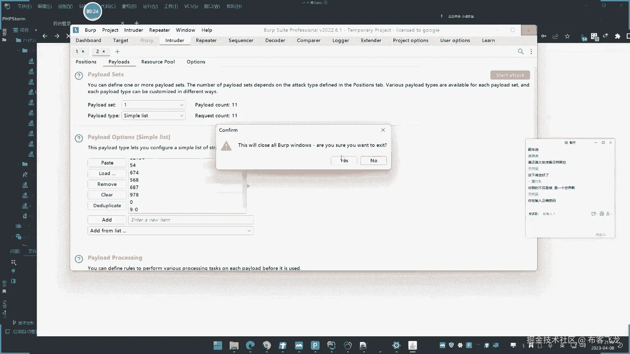This screenshot has width=630, height=354.
Task: Click the browser bookmark star icon
Action: click(567, 36)
